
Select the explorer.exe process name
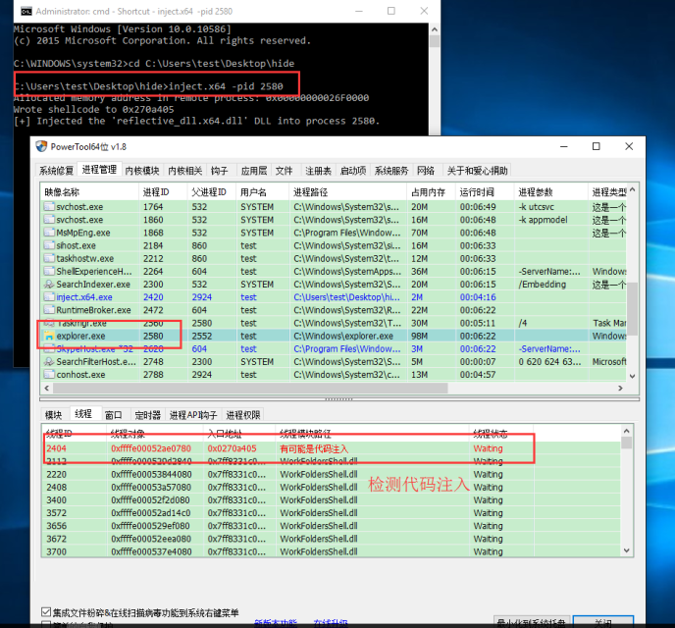point(80,336)
